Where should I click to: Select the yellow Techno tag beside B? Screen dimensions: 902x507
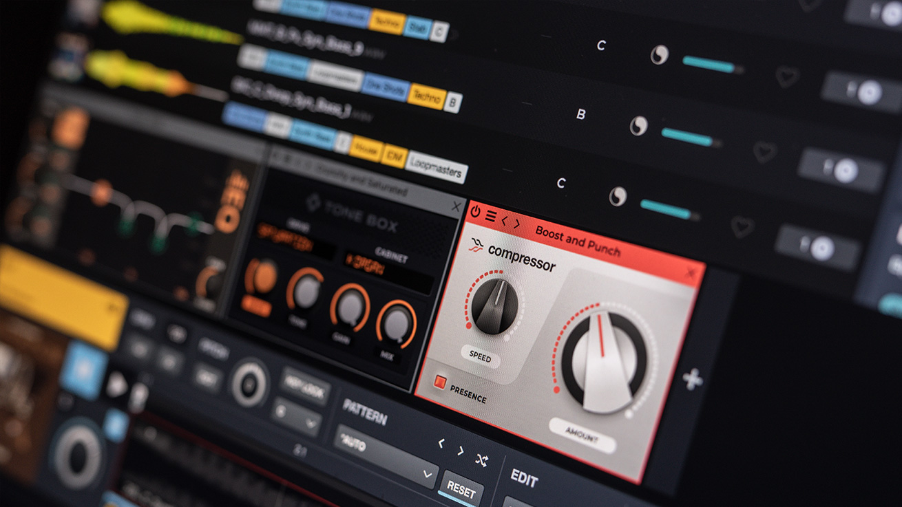(x=426, y=96)
